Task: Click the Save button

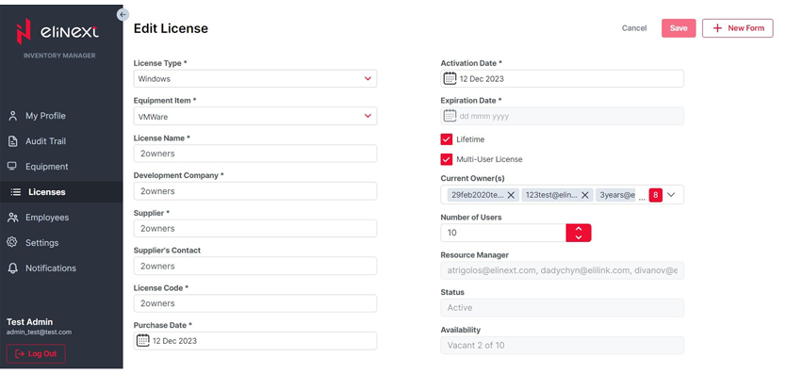Action: pos(679,28)
